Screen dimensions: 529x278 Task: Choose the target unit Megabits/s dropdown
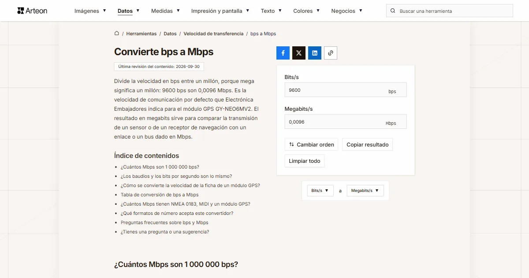pos(365,191)
